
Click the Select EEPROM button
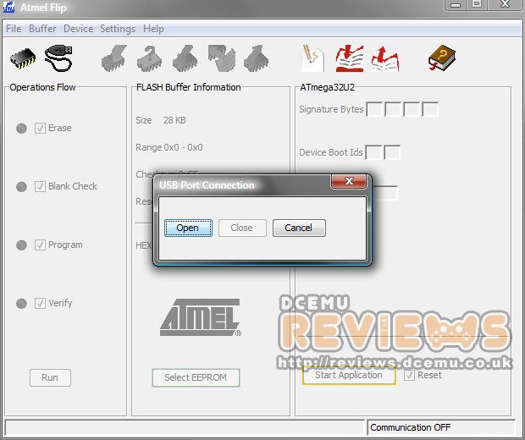[196, 377]
